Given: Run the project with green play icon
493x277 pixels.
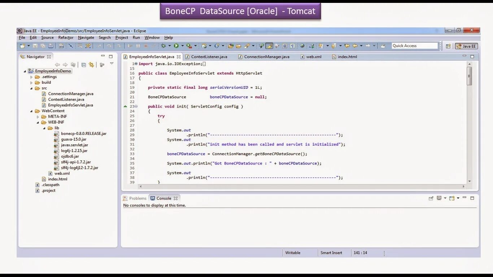Looking at the screenshot, I should (x=176, y=46).
